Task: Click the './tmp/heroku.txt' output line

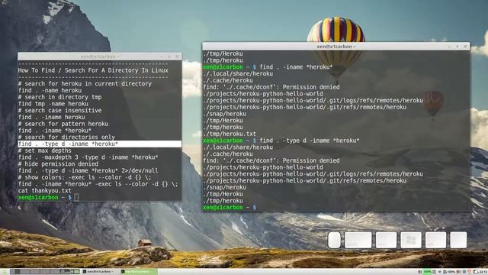Action: [230, 134]
